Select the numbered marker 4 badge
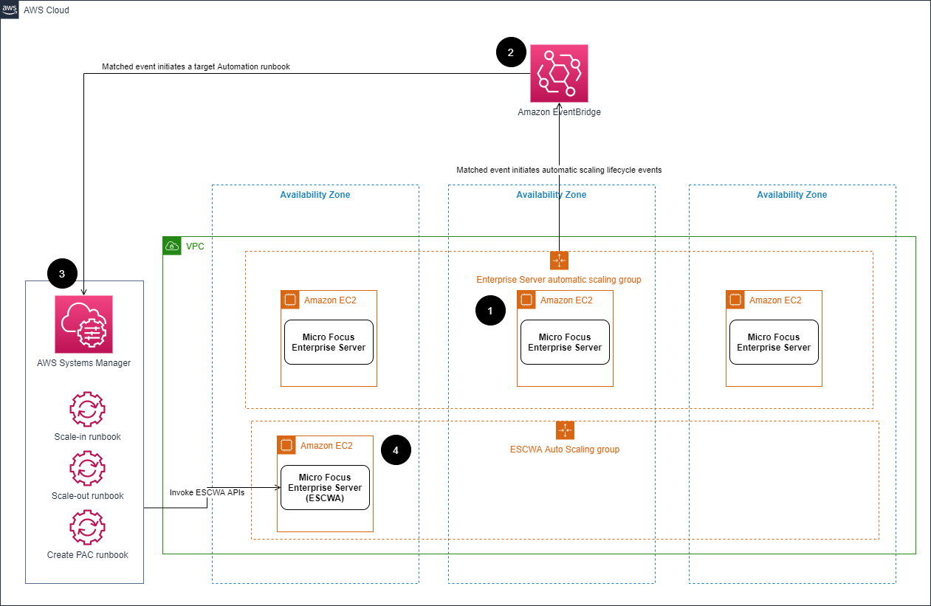Viewport: 931px width, 606px height. (x=396, y=450)
